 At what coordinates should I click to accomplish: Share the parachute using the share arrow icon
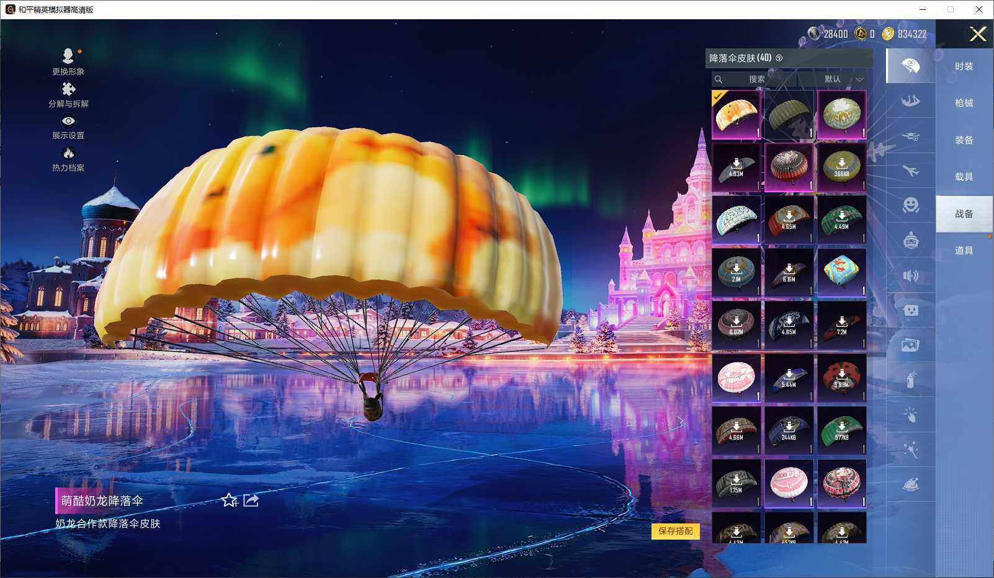[251, 500]
